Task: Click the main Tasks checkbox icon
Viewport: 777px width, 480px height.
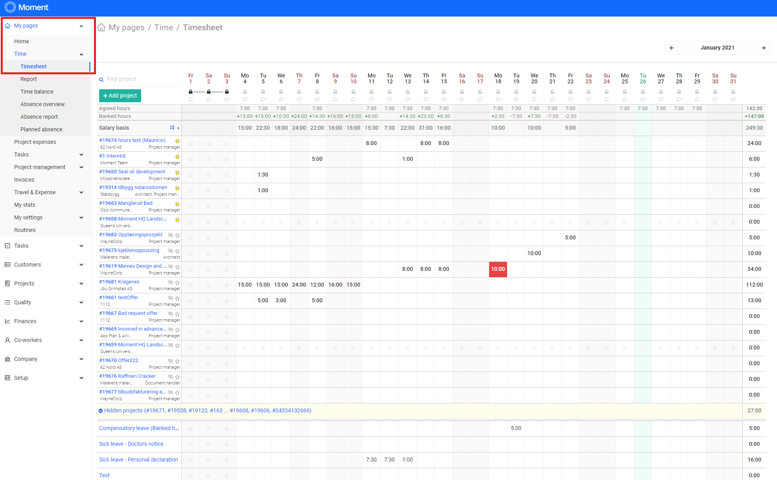Action: pos(7,246)
